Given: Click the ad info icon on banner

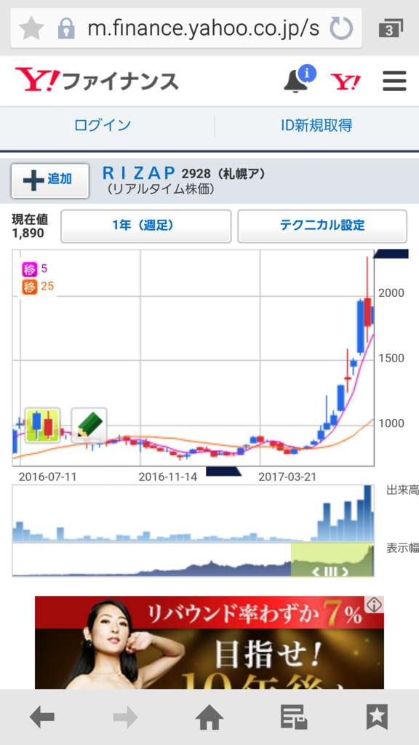Looking at the screenshot, I should point(375,605).
